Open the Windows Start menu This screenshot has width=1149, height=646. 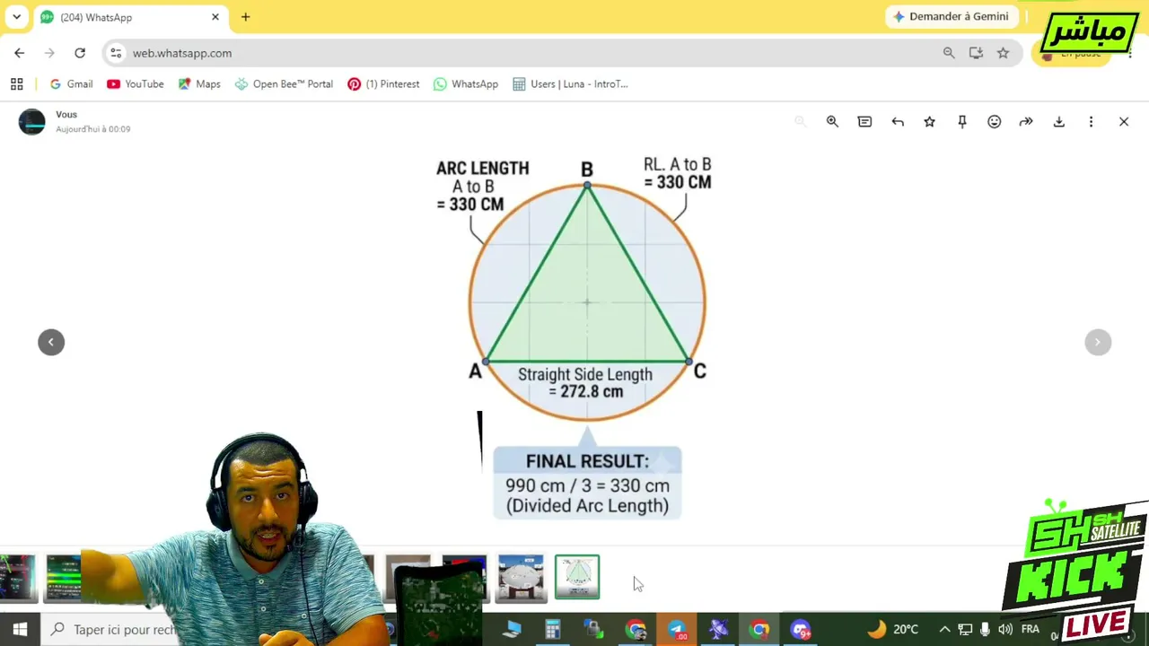pyautogui.click(x=20, y=630)
